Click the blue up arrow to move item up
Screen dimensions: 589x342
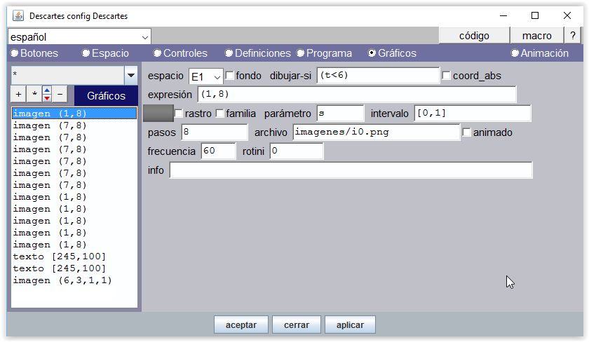click(x=46, y=90)
